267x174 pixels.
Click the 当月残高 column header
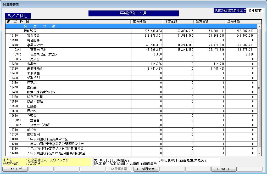point(241,21)
